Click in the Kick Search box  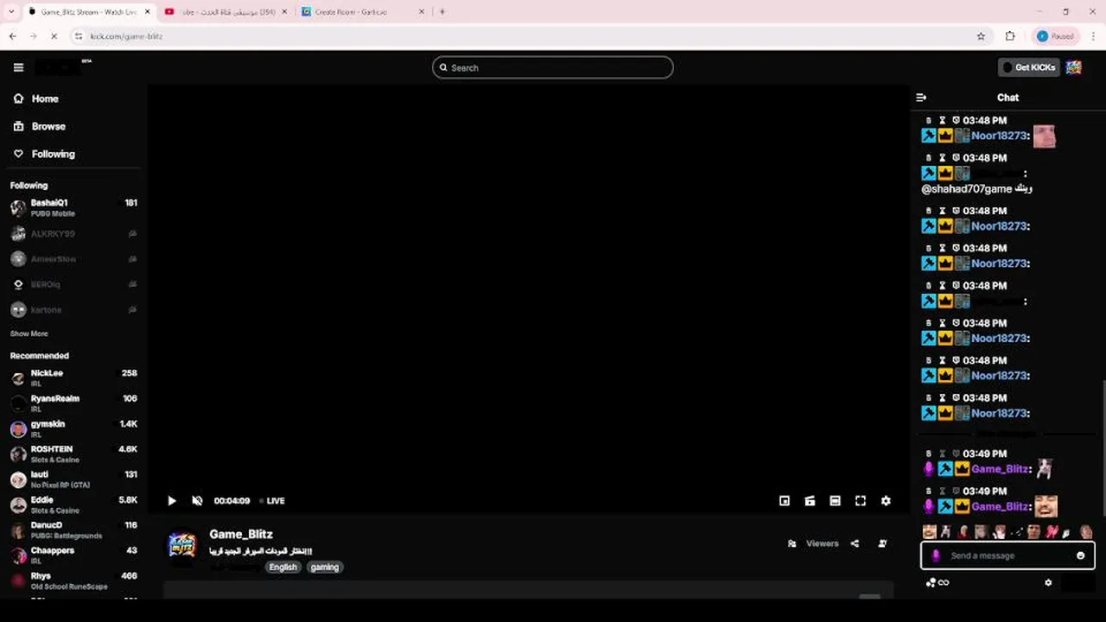point(553,67)
